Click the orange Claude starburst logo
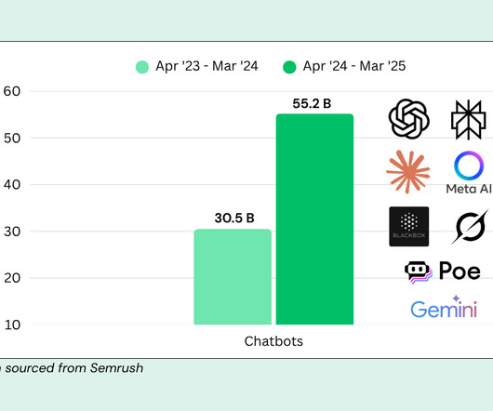493x411 pixels. tap(407, 172)
